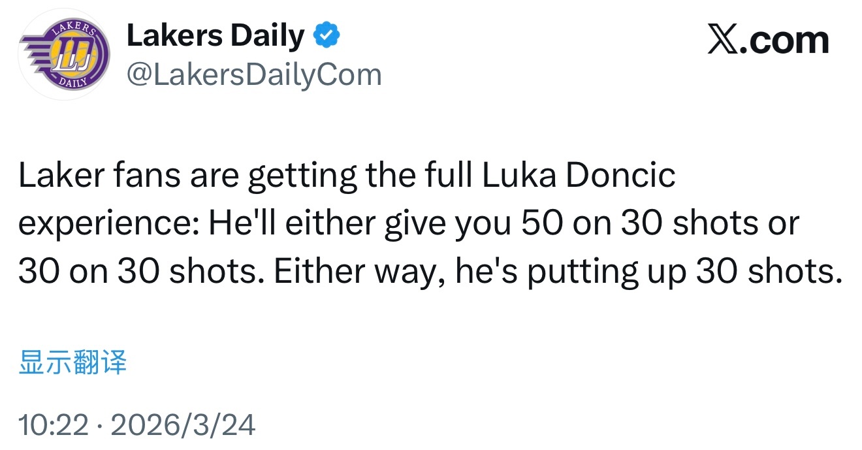
Task: Click the Lakers Daily profile avatar
Action: (x=64, y=54)
